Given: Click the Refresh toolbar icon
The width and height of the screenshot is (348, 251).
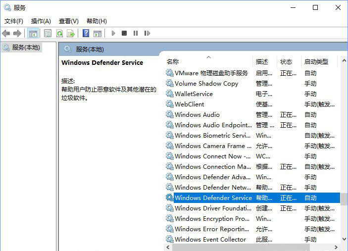Looking at the screenshot, I should point(59,33).
